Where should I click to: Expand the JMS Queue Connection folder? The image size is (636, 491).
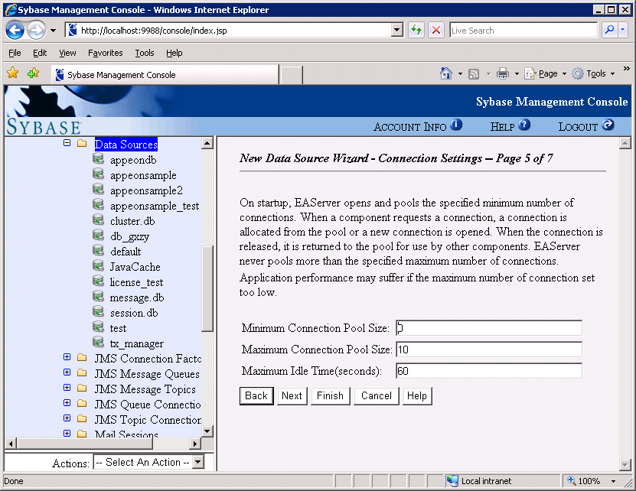tap(67, 402)
